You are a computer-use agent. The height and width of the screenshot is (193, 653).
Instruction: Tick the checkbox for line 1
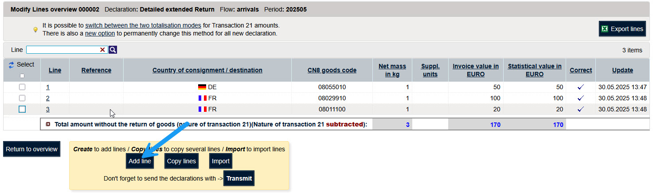22,87
